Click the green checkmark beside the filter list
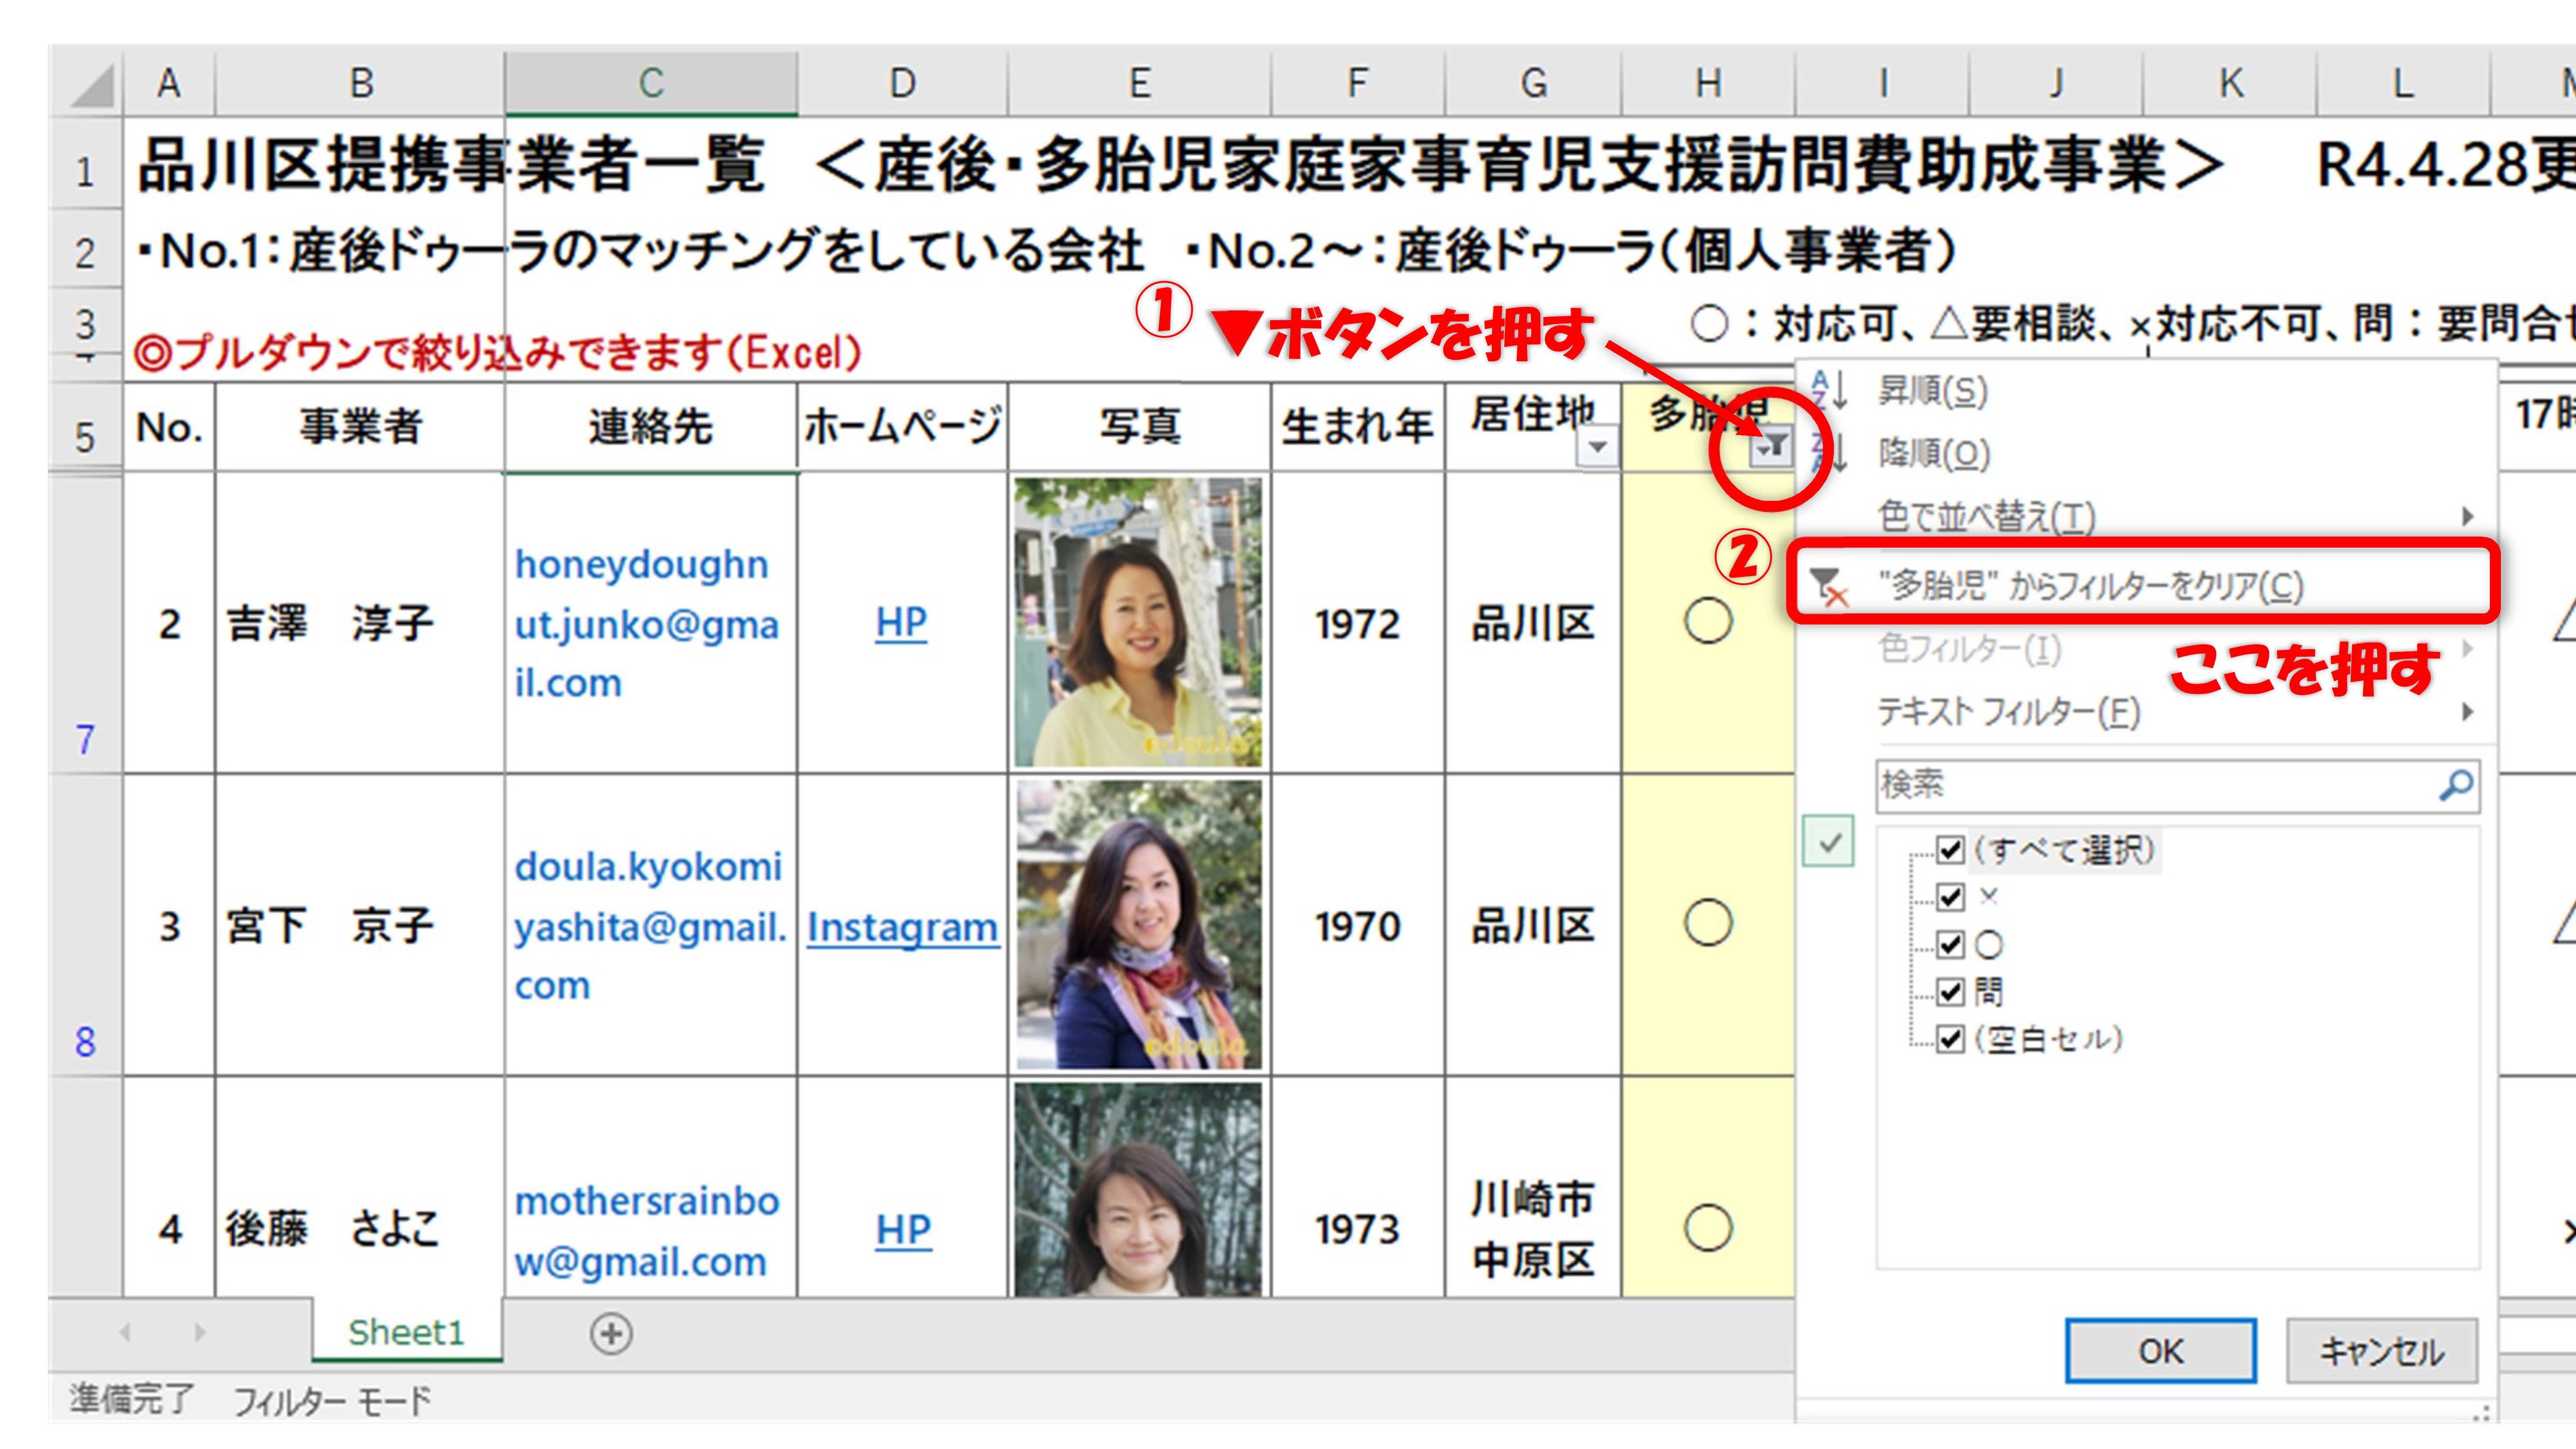Viewport: 2576px width, 1449px height. (x=1829, y=842)
